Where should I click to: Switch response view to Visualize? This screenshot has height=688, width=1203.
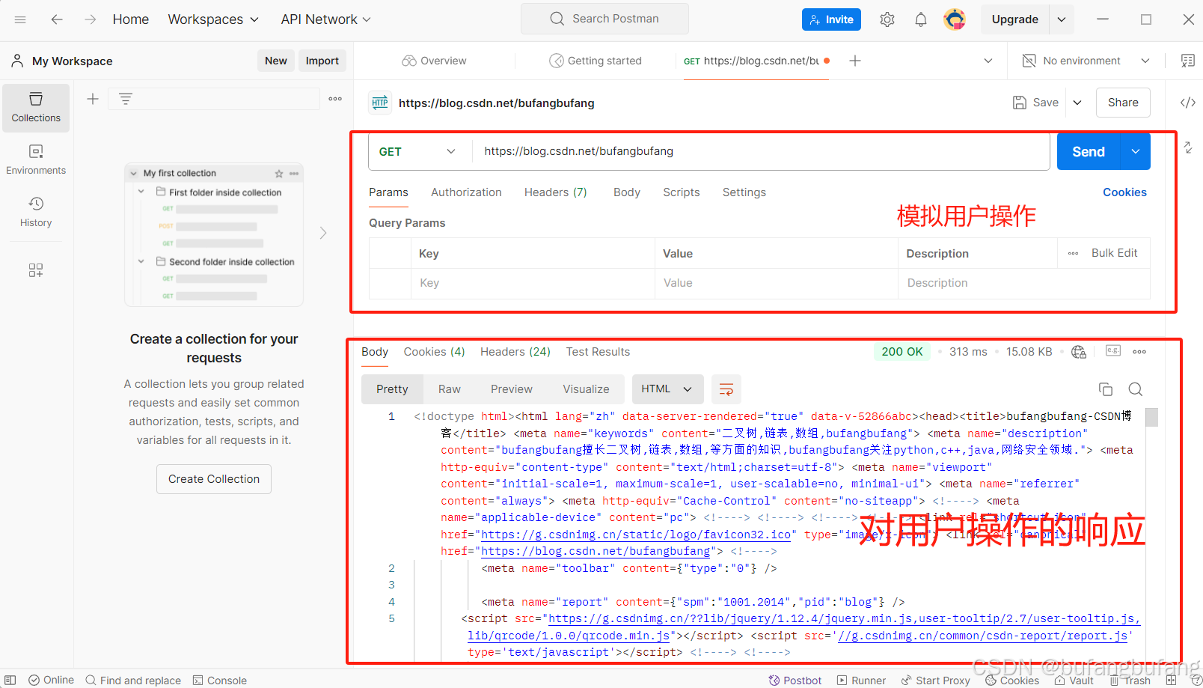pyautogui.click(x=586, y=389)
